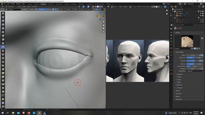Adjust the Hardness slider
This screenshot has width=205, height=115.
click(193, 69)
